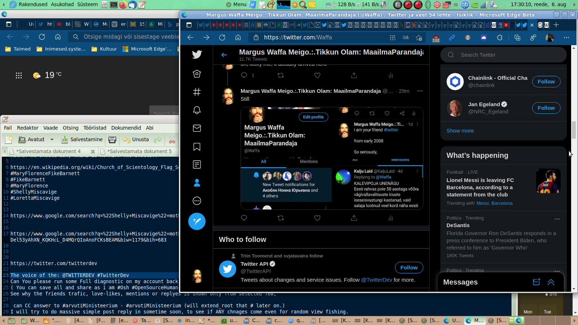
Task: Follow Twitter API
Action: (x=409, y=268)
